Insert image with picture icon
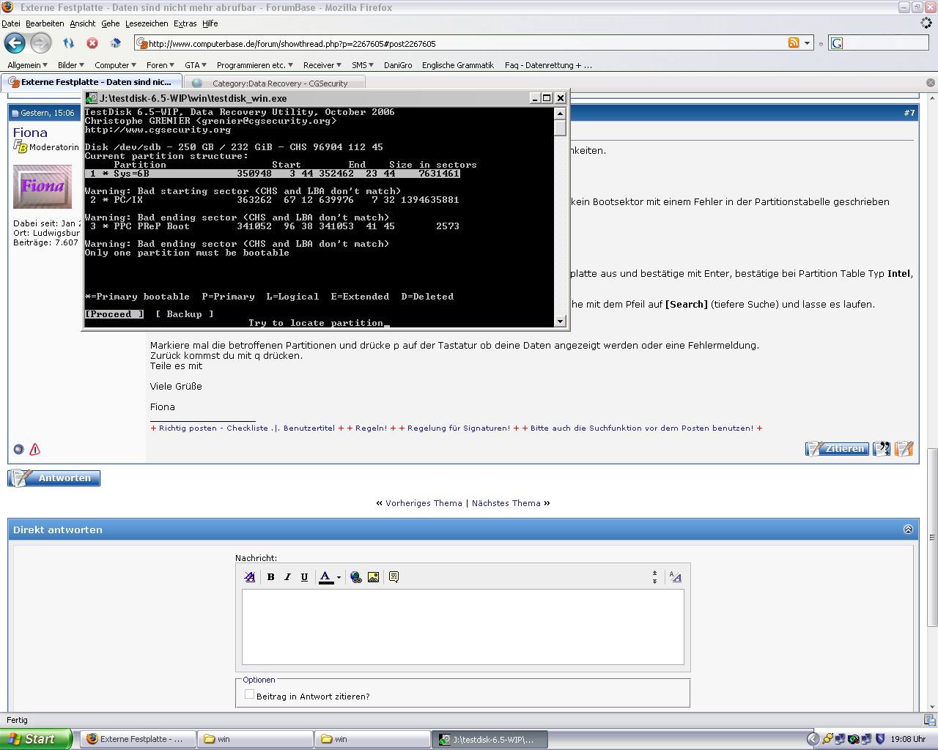The image size is (938, 750). click(x=373, y=577)
